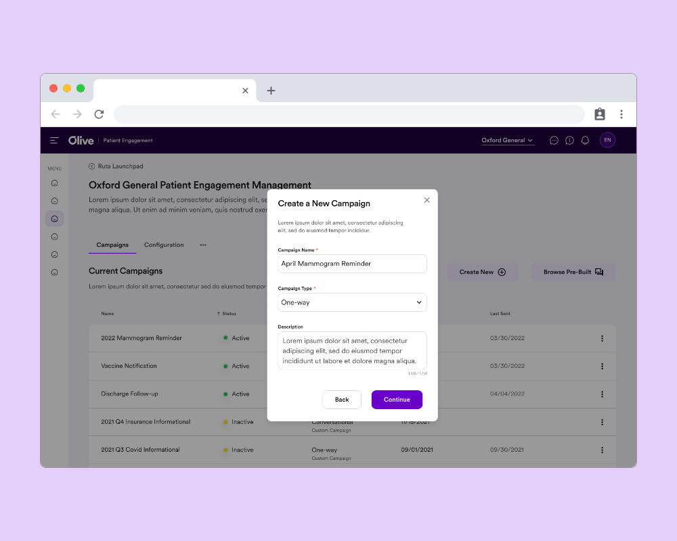Open browser three-dot menu
Viewport: 677px width, 541px height.
[621, 114]
